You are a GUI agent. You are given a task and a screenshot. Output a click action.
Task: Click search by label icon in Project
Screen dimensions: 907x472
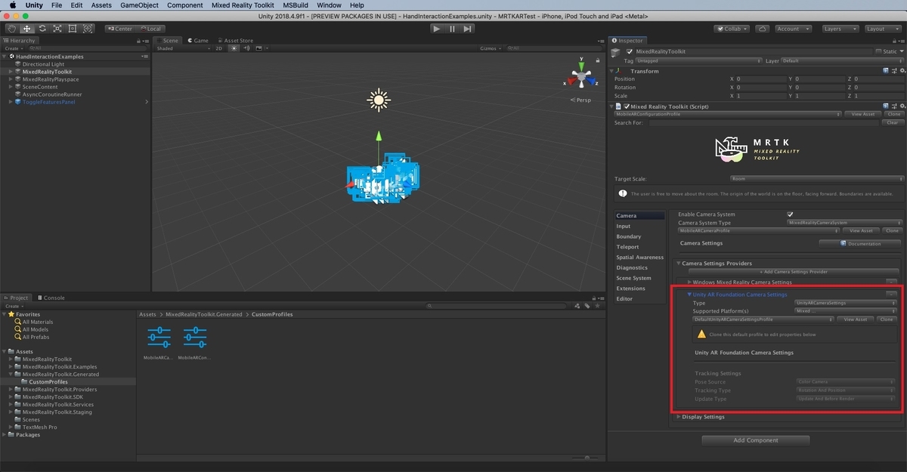(587, 306)
